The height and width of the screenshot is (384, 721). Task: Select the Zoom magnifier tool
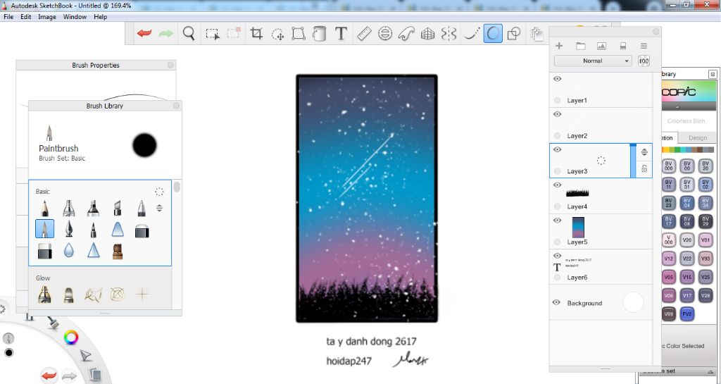tap(189, 34)
